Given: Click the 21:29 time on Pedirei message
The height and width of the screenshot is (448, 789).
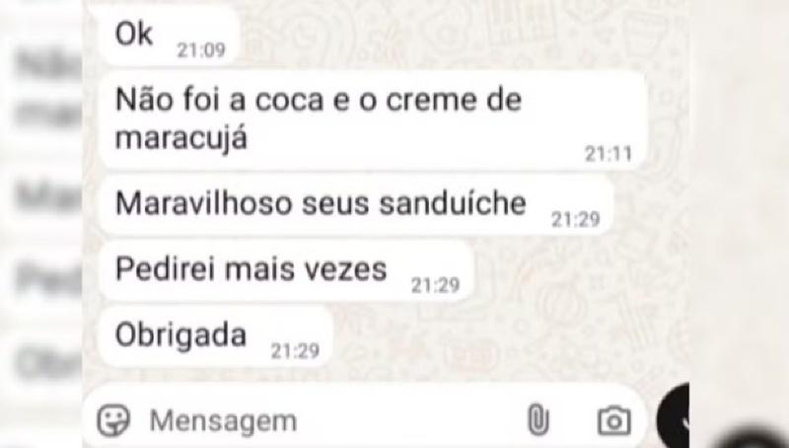Looking at the screenshot, I should point(435,285).
